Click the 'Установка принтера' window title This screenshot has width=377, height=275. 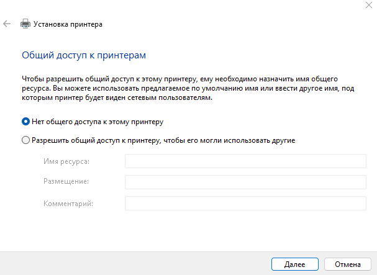[69, 24]
